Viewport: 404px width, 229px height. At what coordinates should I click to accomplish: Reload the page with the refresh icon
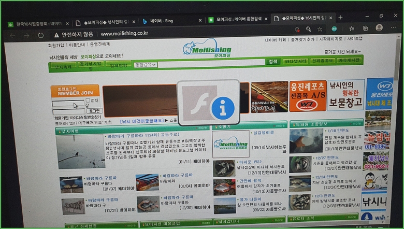41,35
